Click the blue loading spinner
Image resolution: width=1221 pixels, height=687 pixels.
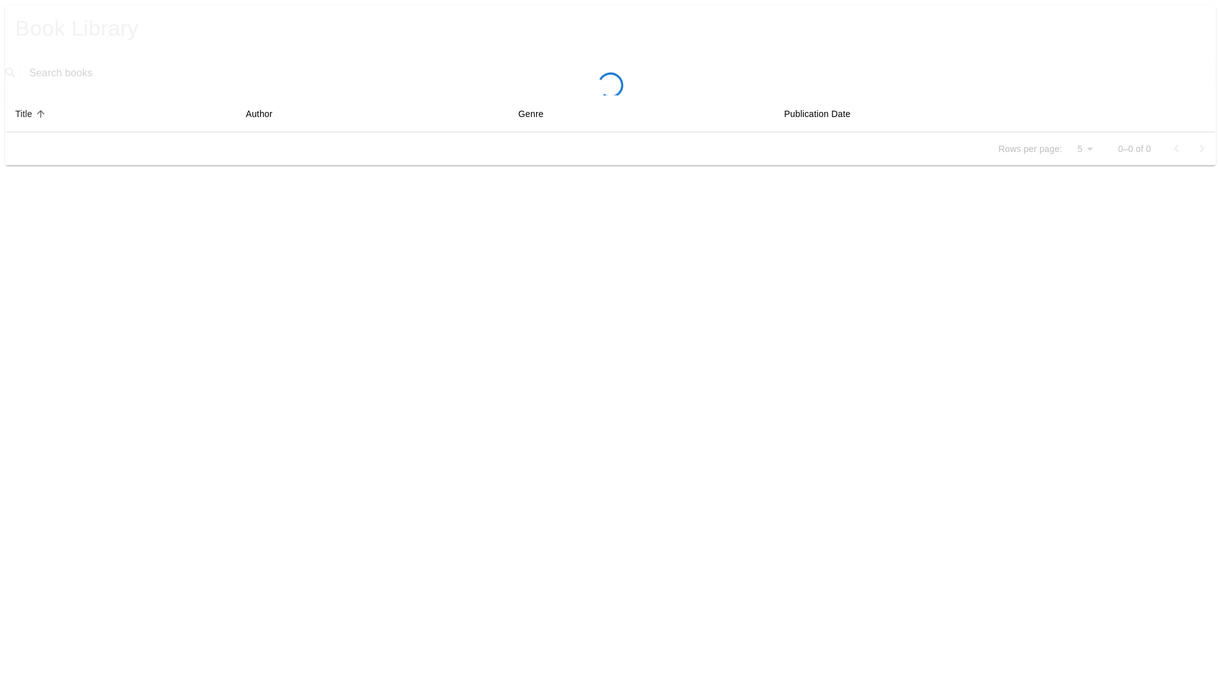610,85
